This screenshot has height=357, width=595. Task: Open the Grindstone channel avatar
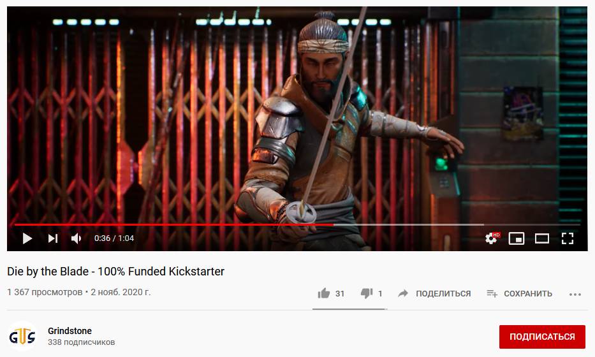click(22, 337)
